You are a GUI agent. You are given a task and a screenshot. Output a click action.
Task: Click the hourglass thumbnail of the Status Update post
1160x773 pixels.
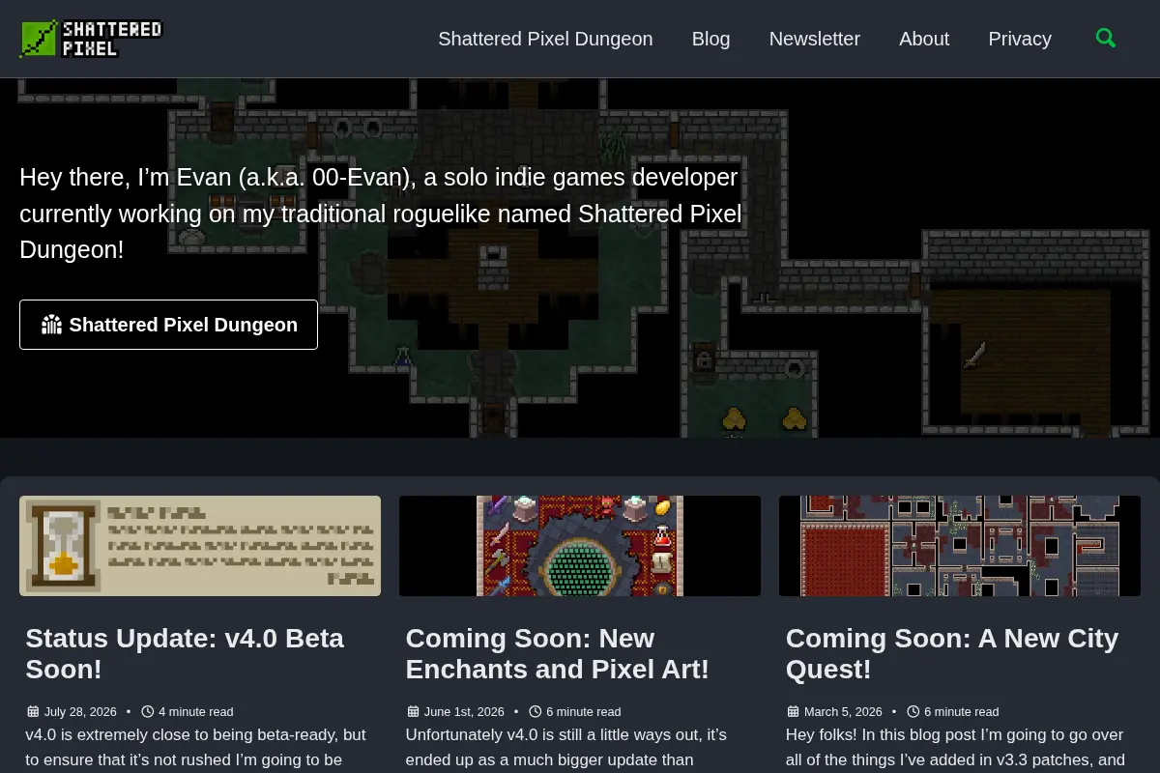point(200,546)
